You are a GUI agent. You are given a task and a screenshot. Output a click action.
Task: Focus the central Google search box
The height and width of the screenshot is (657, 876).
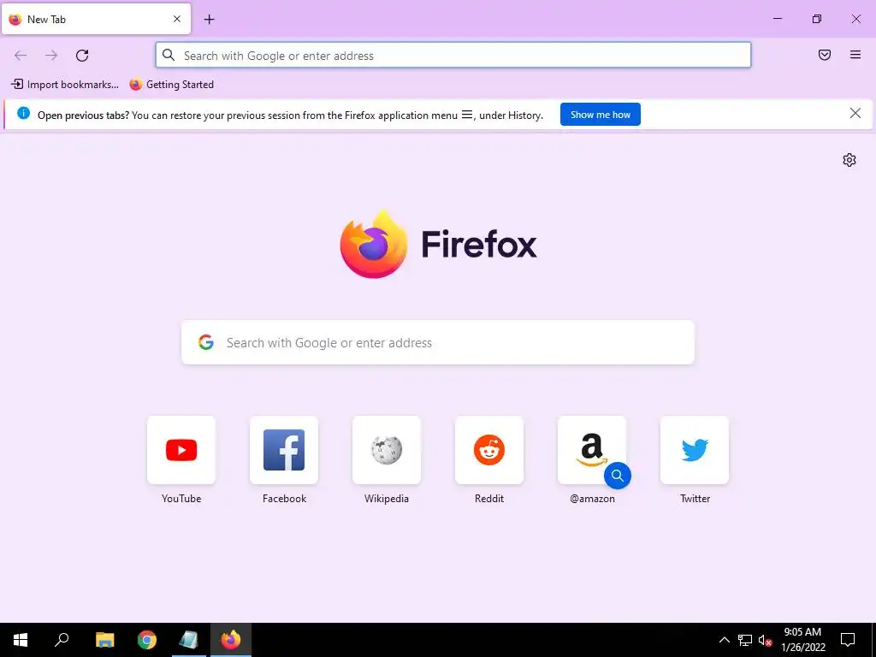(438, 342)
